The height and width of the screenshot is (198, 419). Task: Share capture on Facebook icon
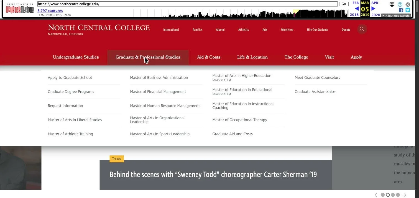tap(401, 10)
